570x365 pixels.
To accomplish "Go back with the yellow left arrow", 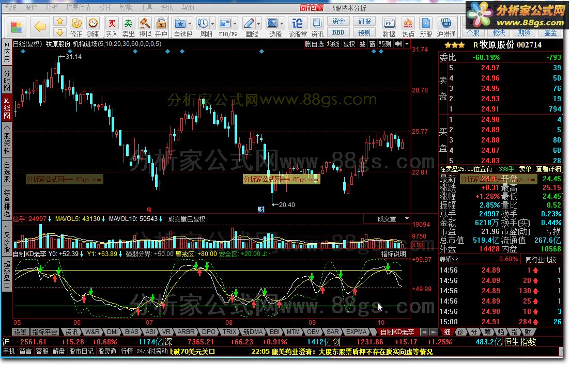I will coord(40,26).
